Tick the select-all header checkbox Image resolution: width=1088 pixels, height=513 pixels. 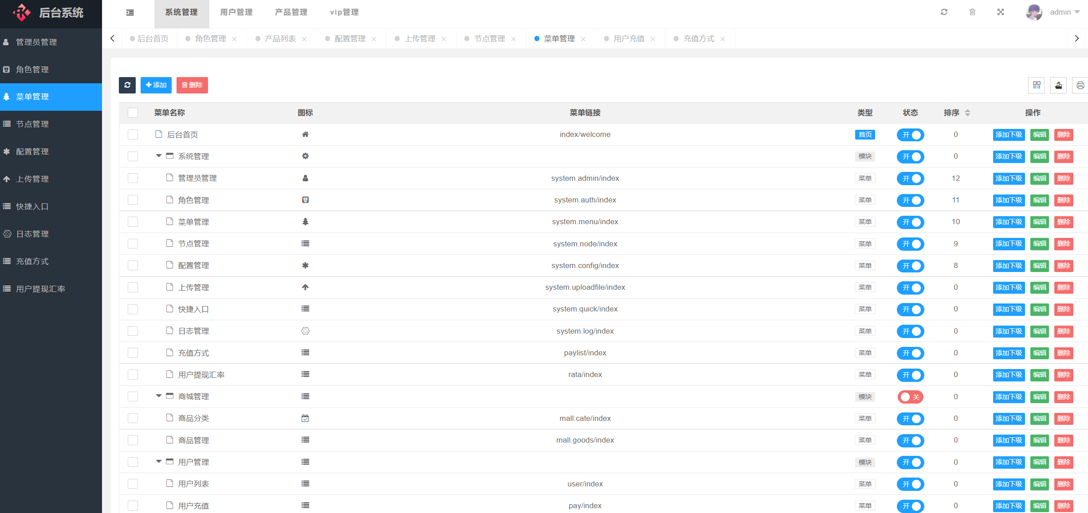pos(133,113)
